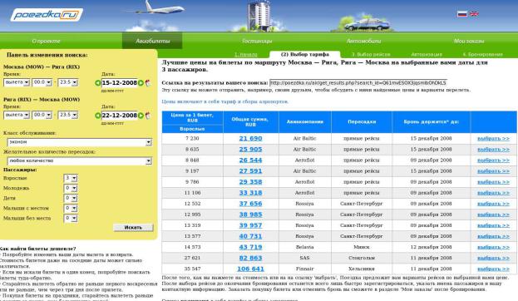Image resolution: width=518 pixels, height=301 pixels.
Task: Click the Искать search button
Action: point(133,227)
